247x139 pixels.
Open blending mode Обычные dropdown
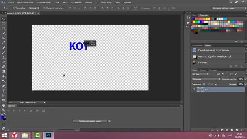[206, 79]
